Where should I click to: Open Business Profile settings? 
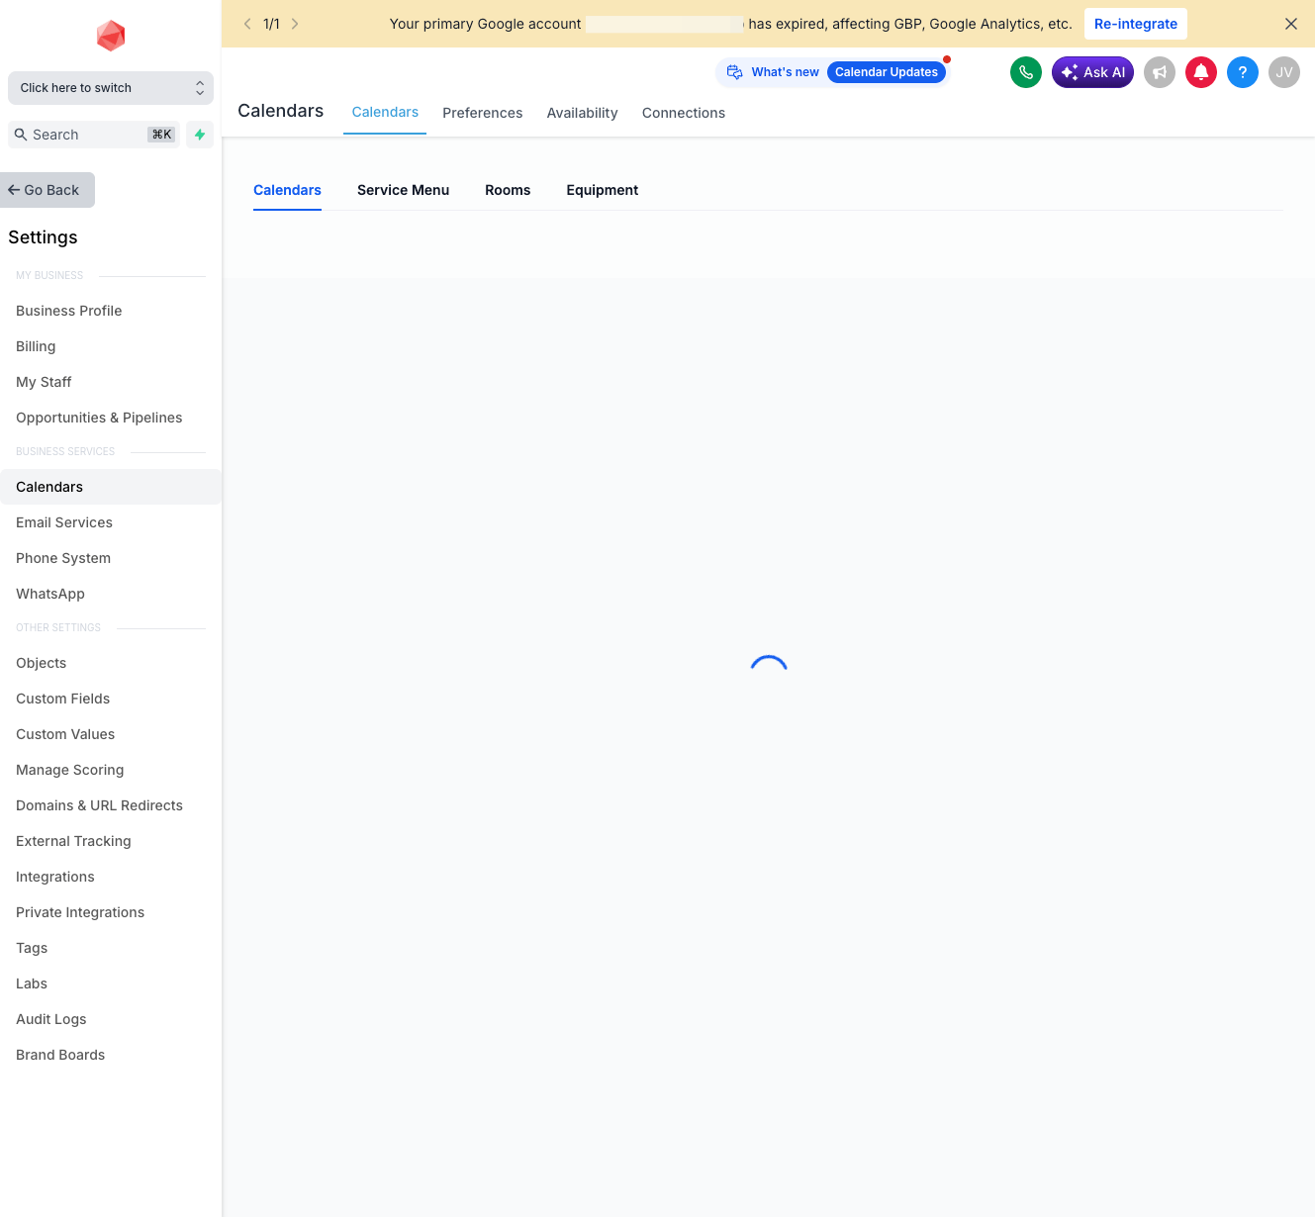pyautogui.click(x=111, y=311)
